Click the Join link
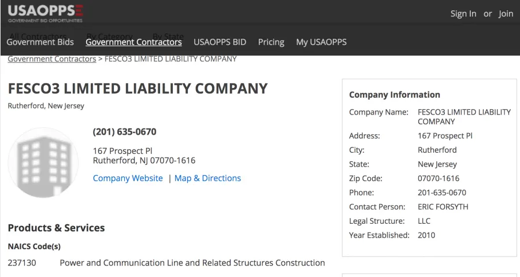Screen dimensions: 520x277 coord(506,14)
